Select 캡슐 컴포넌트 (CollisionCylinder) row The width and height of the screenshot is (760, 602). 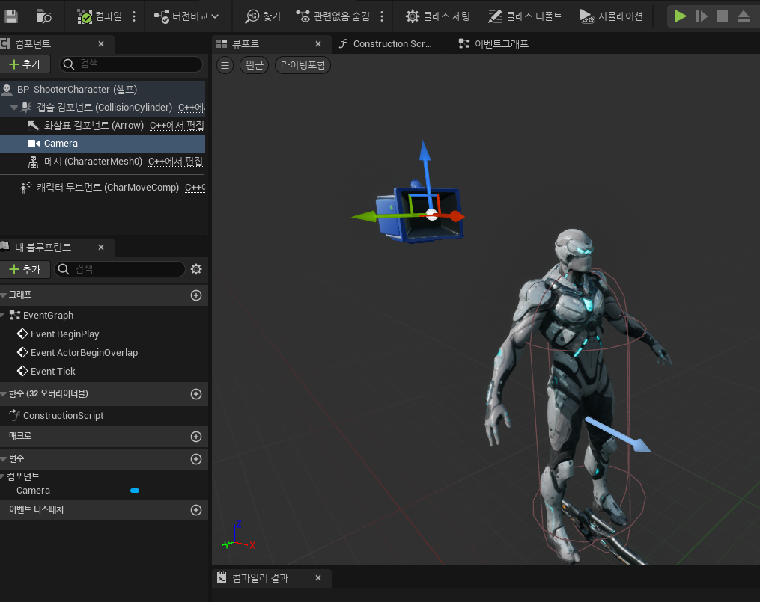point(103,108)
